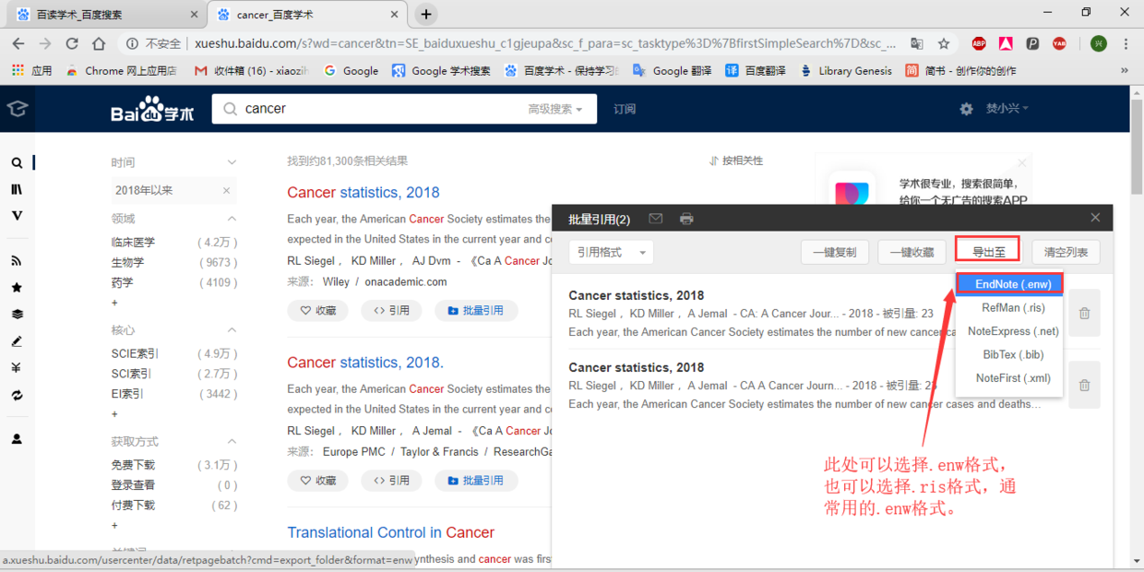
Task: Click the yen currency icon in left sidebar
Action: click(17, 368)
